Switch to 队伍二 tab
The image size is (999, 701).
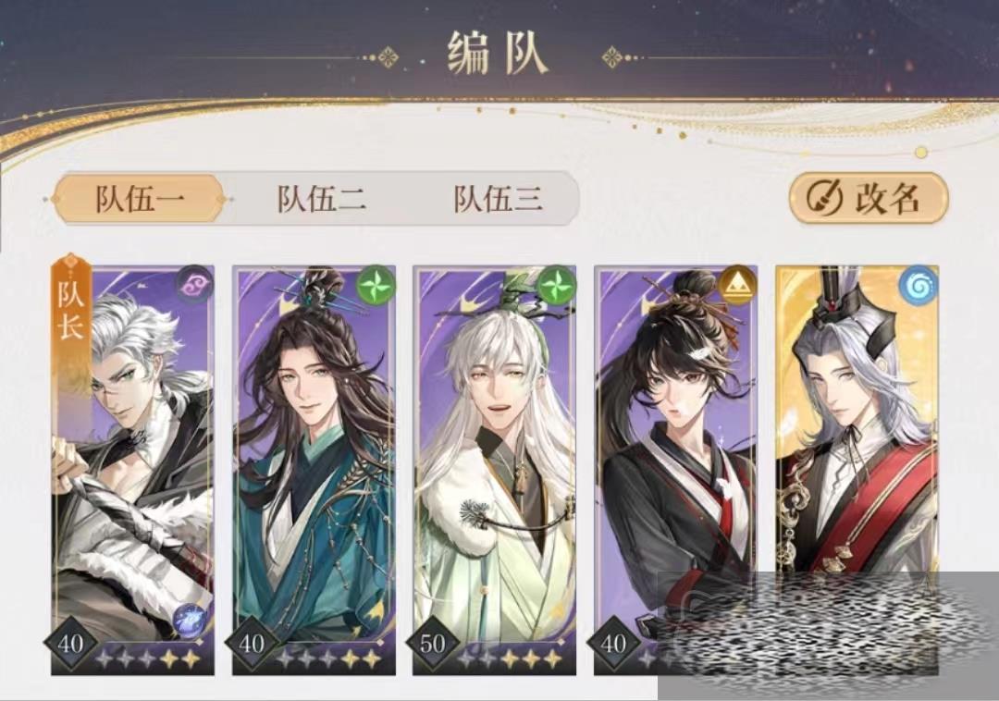pos(321,199)
